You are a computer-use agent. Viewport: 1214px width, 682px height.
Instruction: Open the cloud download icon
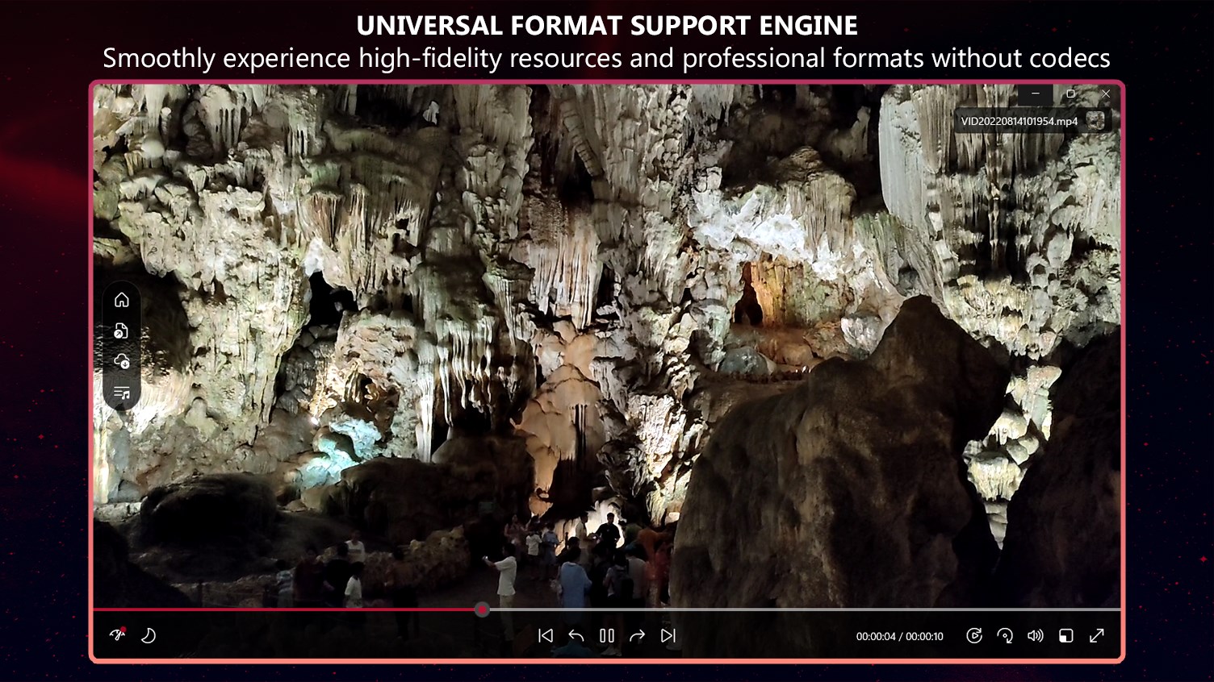122,361
